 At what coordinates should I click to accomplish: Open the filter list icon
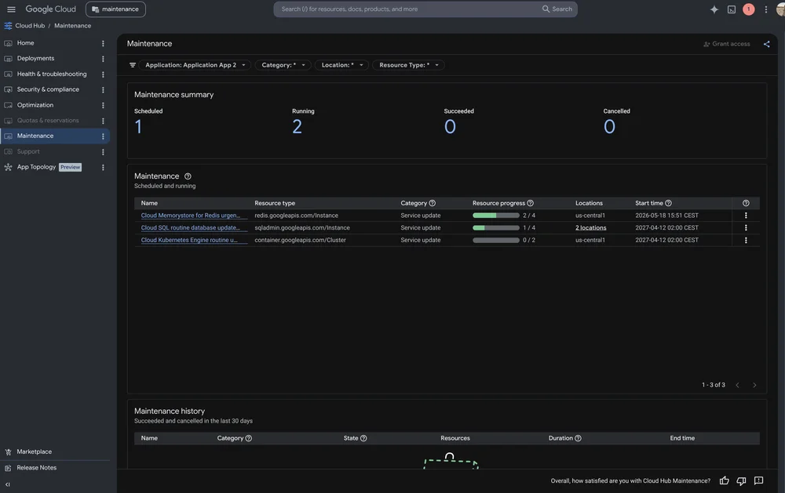click(x=133, y=65)
